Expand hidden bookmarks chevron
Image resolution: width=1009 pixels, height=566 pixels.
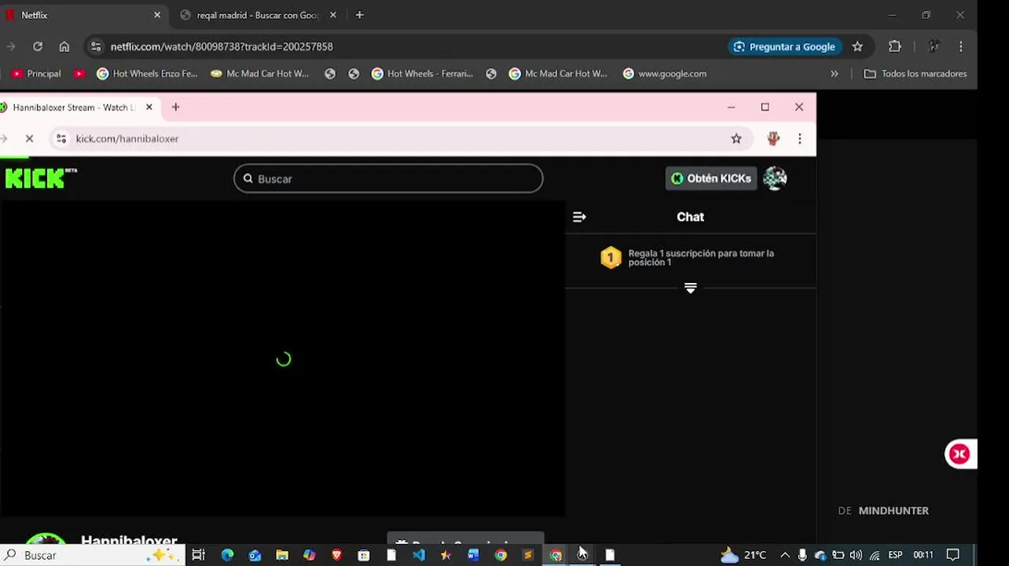pos(835,73)
